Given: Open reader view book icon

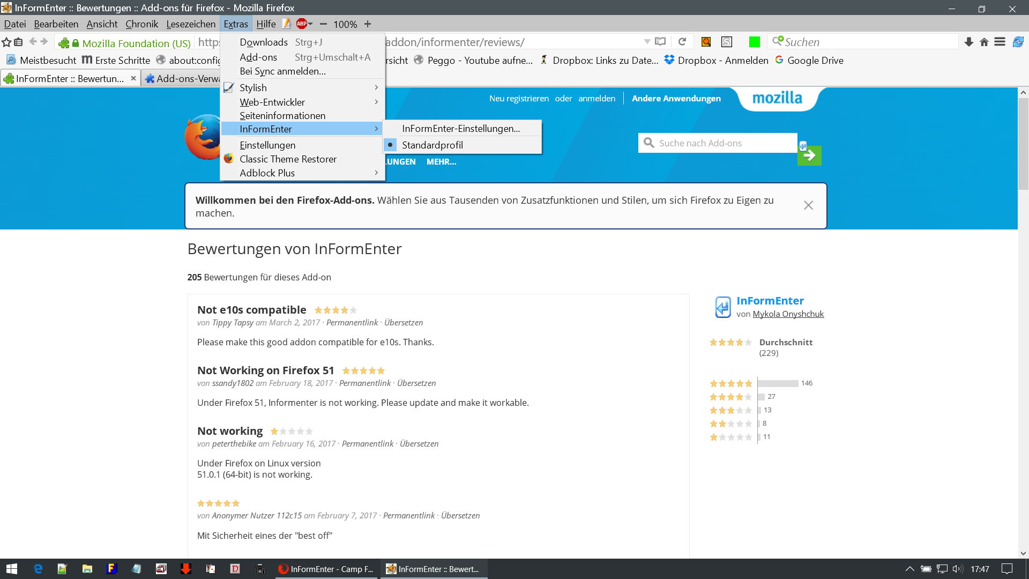Looking at the screenshot, I should 660,42.
